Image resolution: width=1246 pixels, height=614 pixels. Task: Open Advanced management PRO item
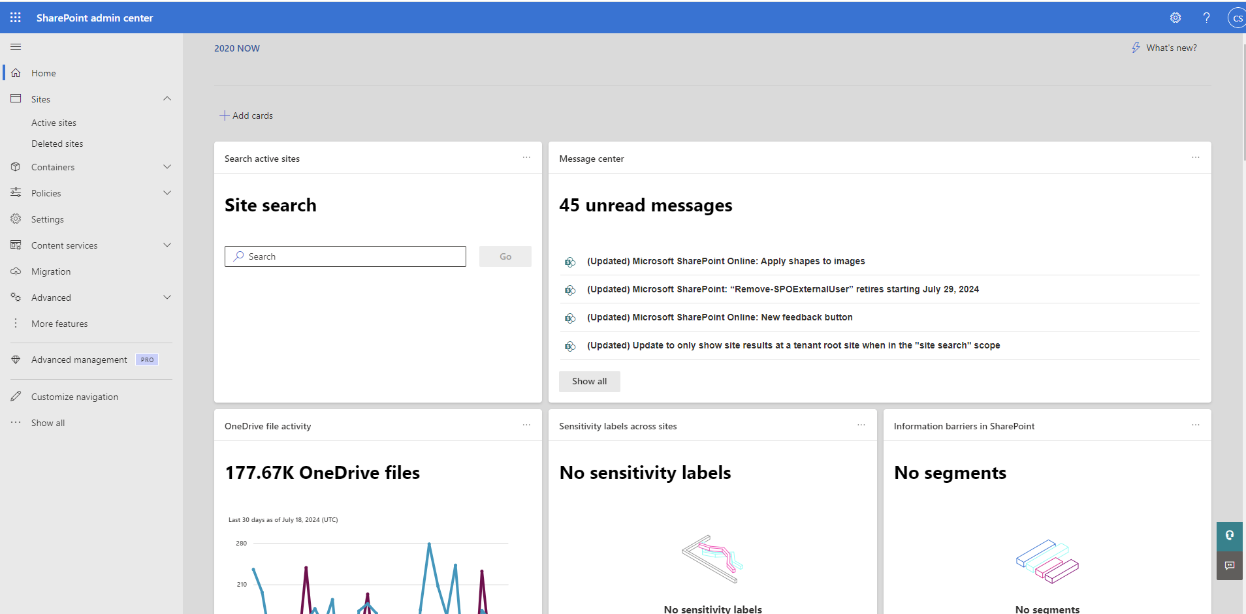91,360
